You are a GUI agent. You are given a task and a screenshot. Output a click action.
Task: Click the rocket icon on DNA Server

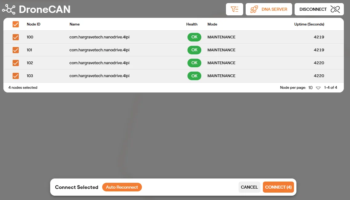click(254, 9)
